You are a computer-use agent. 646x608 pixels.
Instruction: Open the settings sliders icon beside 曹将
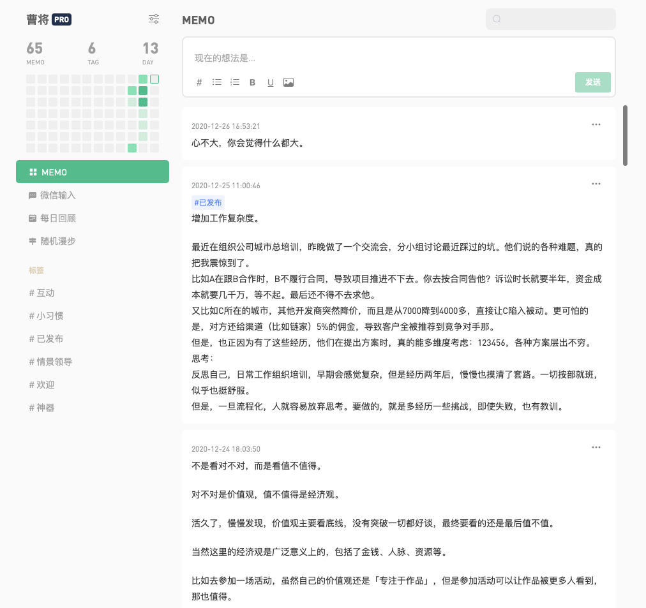coord(154,19)
